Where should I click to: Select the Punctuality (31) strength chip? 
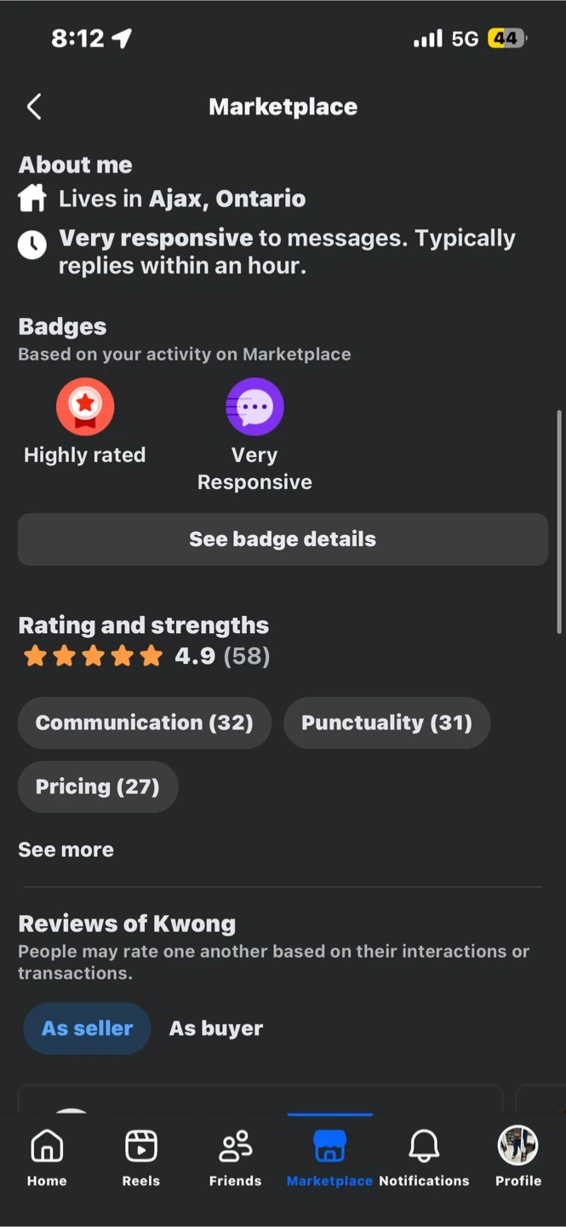point(386,723)
